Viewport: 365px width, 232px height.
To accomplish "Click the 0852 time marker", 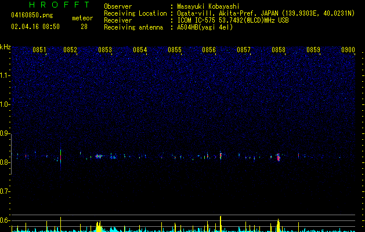I will (x=70, y=50).
